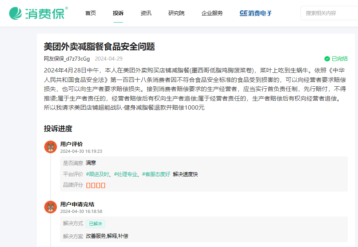Click the 平台评价 label

pyautogui.click(x=73, y=174)
